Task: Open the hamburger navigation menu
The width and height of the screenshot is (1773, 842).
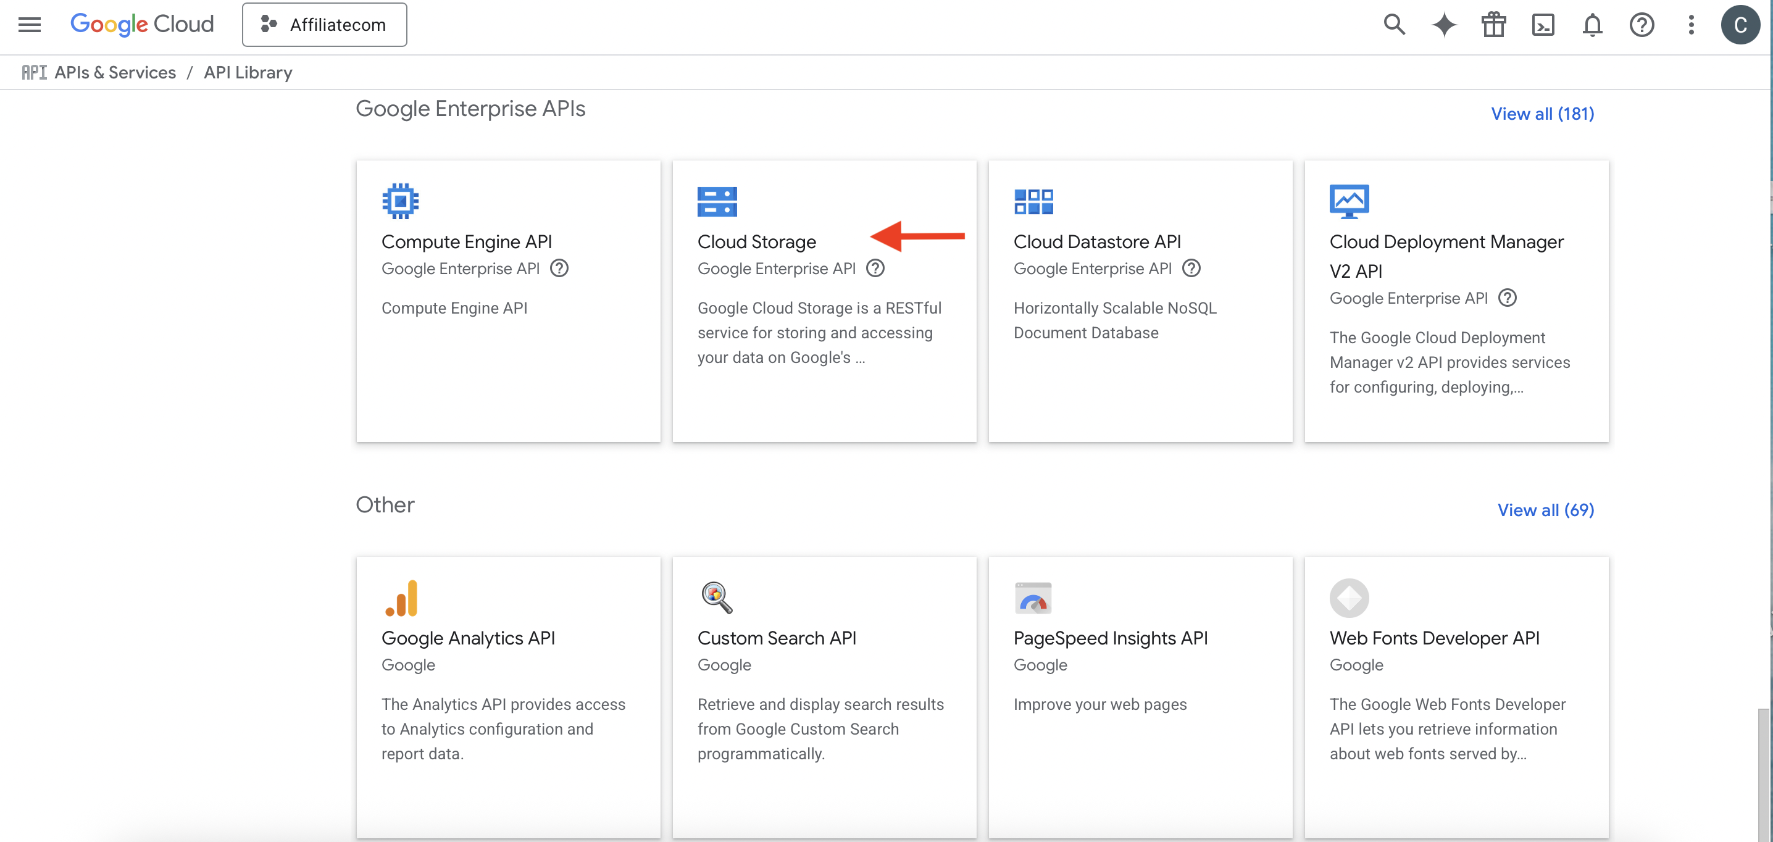Action: 29,25
